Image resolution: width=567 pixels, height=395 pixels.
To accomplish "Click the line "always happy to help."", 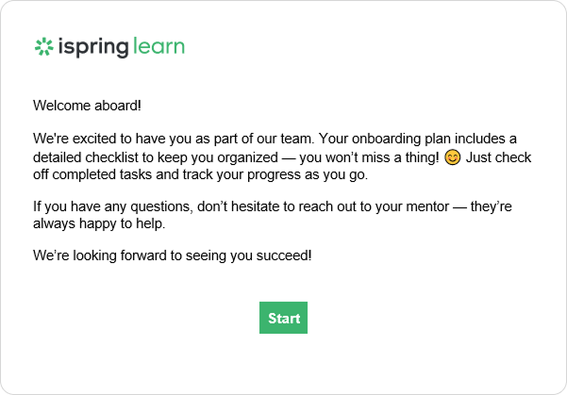I will [99, 223].
